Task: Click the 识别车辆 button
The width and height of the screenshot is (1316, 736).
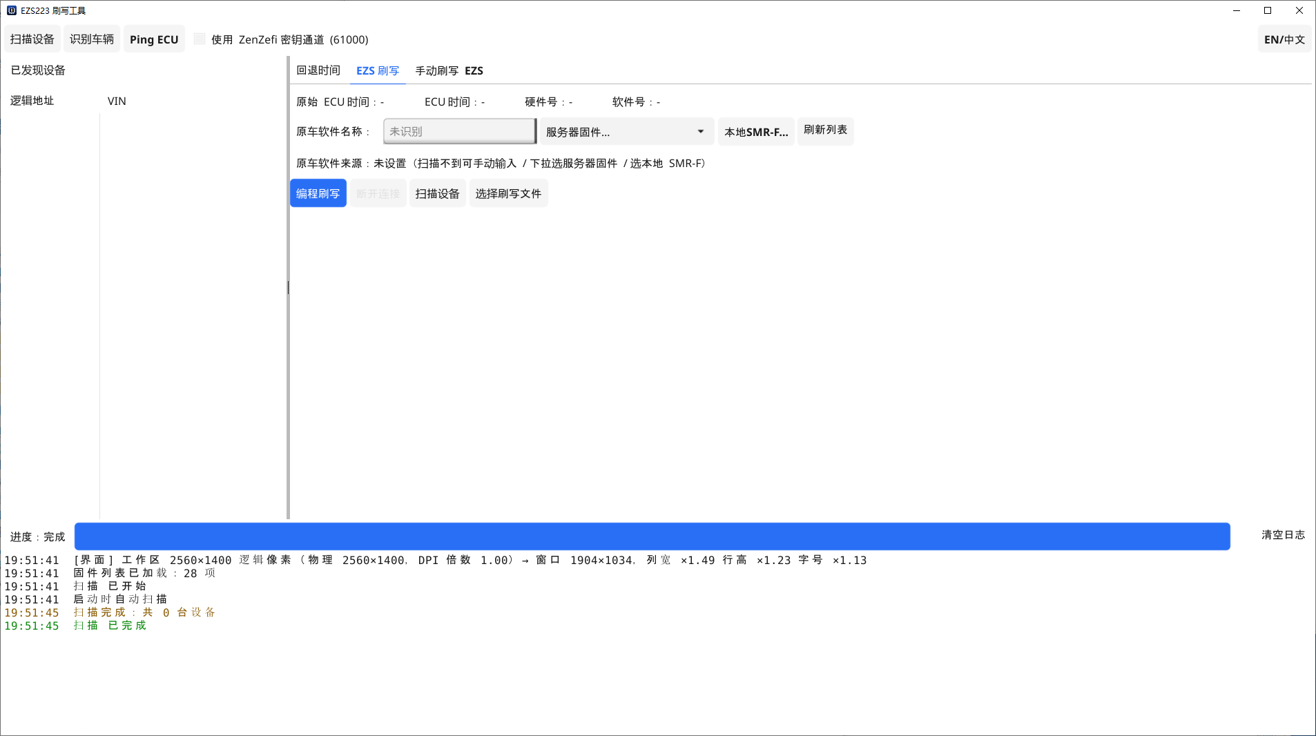Action: [92, 39]
